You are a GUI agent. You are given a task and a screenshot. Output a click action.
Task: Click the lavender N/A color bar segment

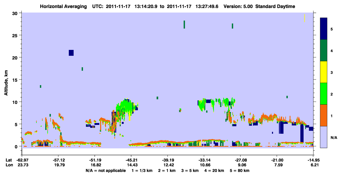pyautogui.click(x=324, y=137)
